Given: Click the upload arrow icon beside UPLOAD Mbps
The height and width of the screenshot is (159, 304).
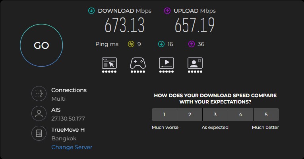Looking at the screenshot, I should (x=167, y=11).
